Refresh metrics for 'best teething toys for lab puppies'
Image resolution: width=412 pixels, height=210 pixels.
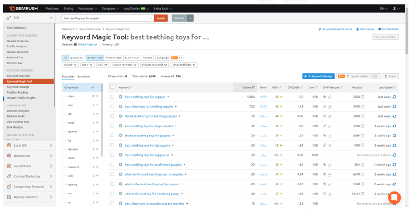click(x=394, y=145)
